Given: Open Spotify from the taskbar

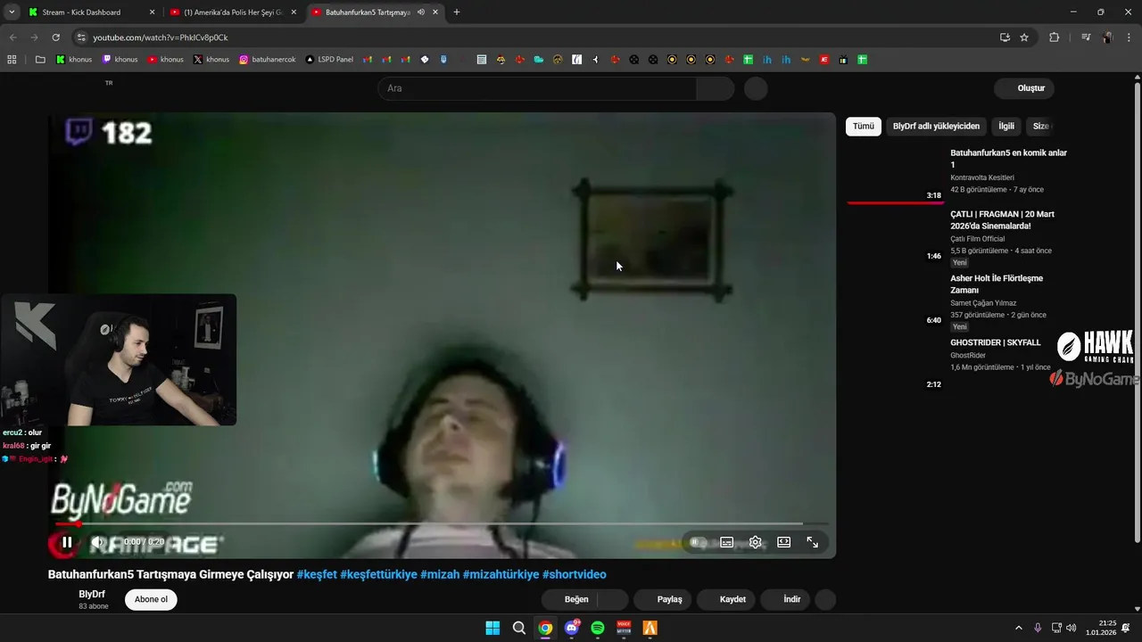Looking at the screenshot, I should (x=598, y=628).
